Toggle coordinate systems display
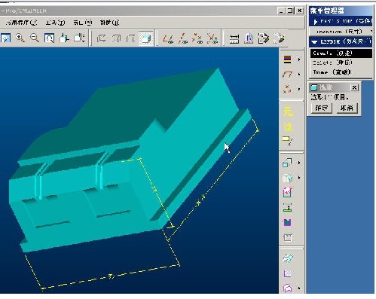This screenshot has height=299, width=376. tap(212, 38)
